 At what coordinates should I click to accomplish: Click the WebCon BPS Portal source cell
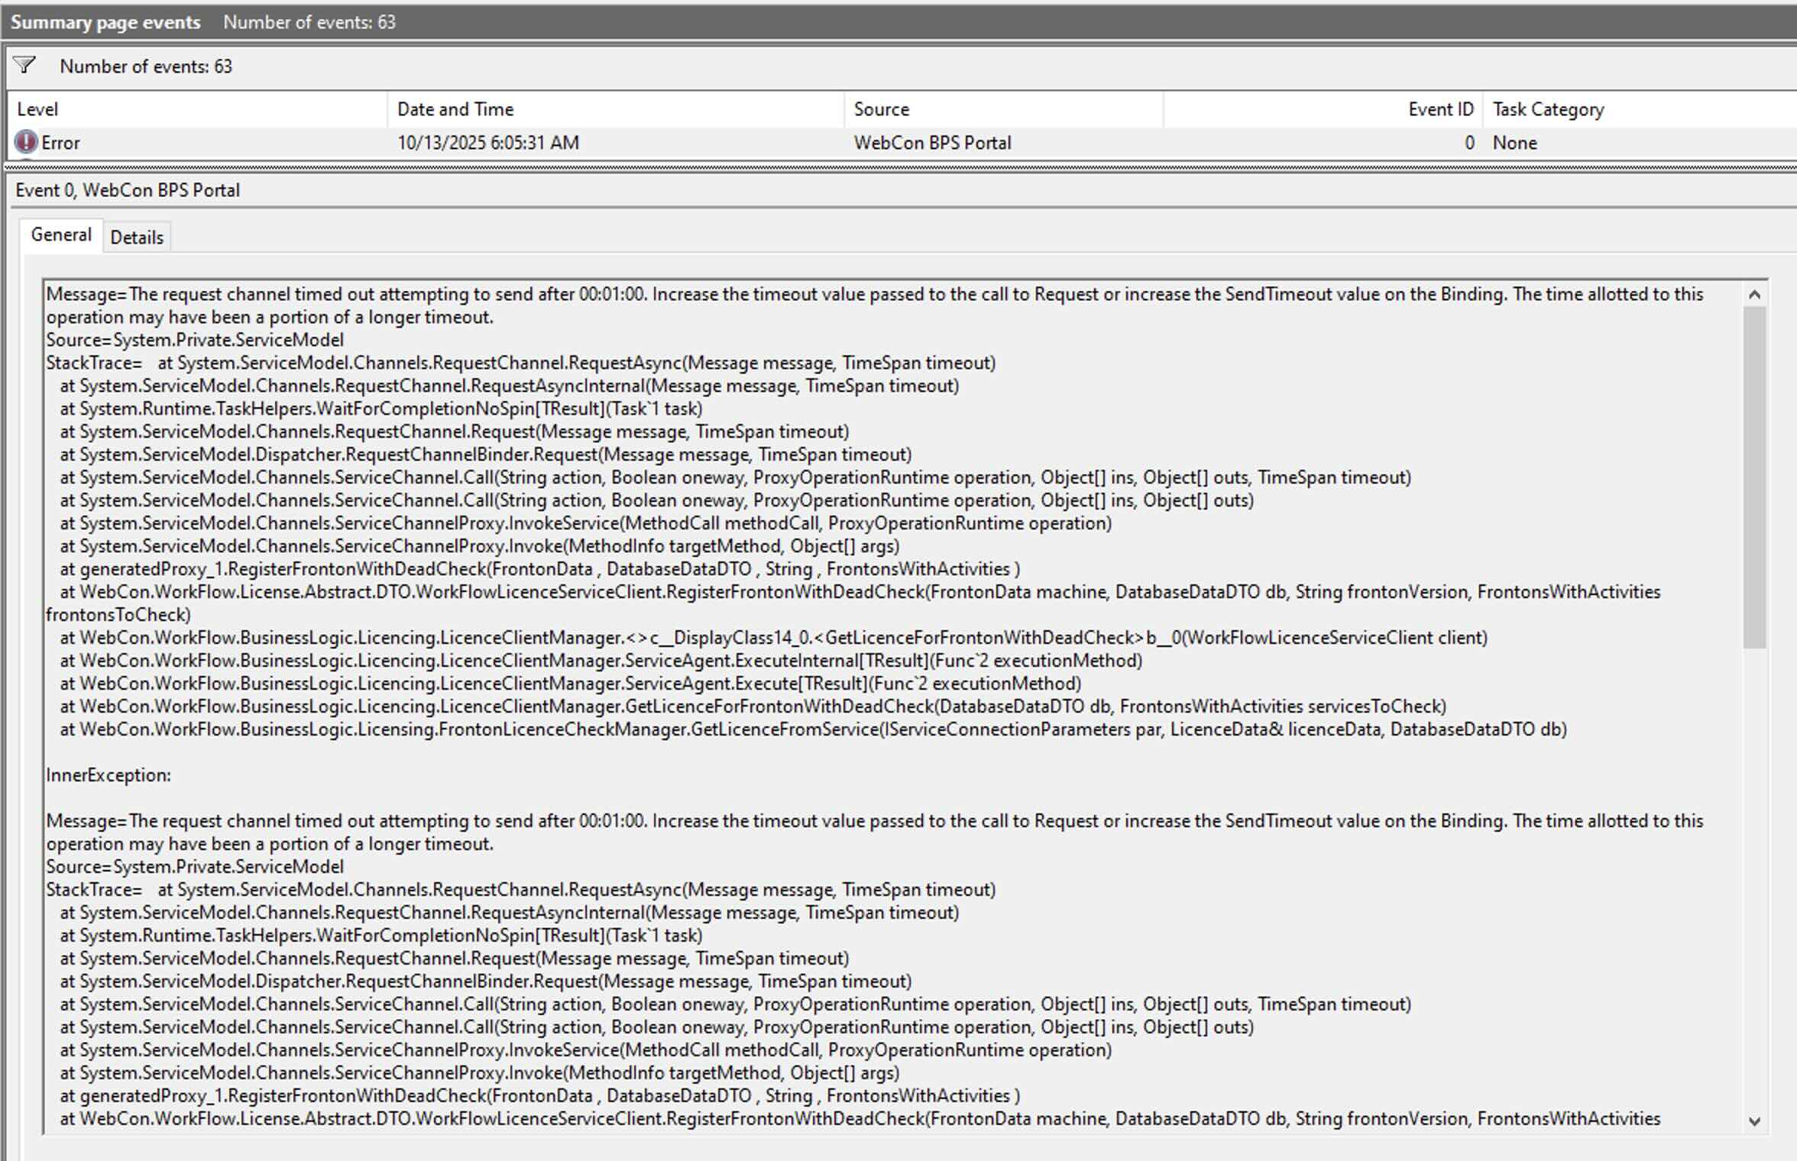tap(932, 143)
